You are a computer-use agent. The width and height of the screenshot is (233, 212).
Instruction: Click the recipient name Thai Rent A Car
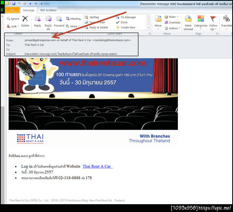(x=34, y=45)
